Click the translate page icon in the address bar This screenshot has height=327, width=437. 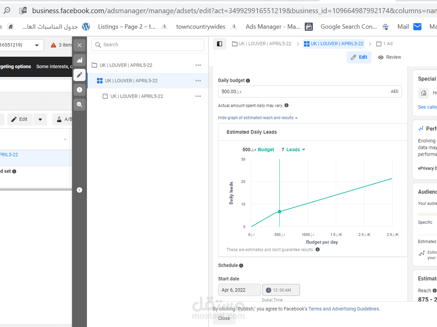[x=23, y=10]
